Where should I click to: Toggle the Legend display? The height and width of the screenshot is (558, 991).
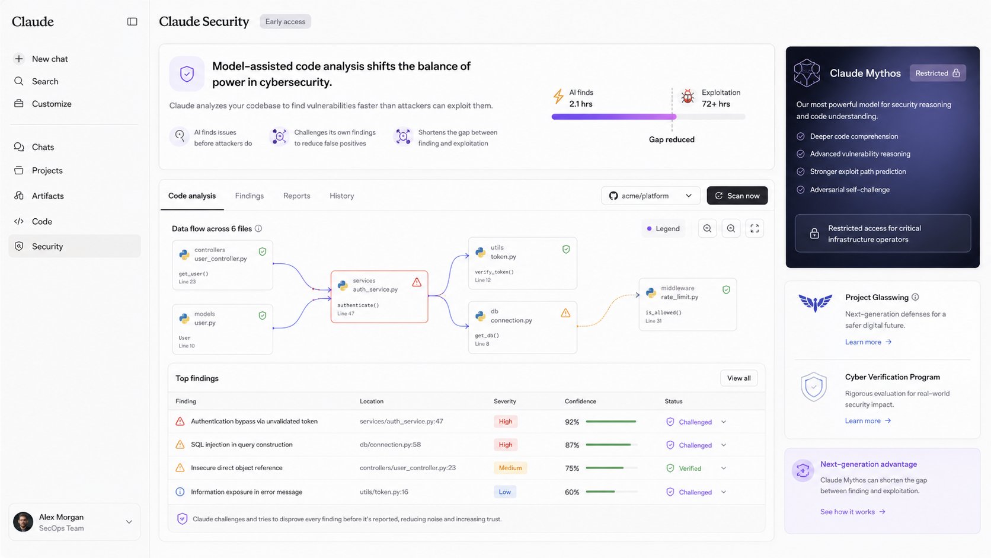pyautogui.click(x=663, y=228)
